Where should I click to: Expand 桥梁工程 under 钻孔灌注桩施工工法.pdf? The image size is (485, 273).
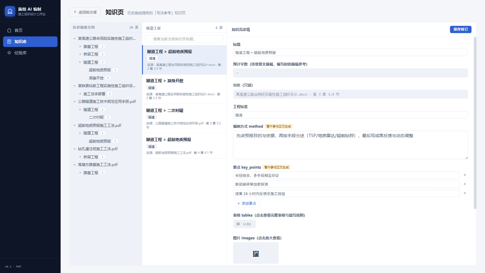(x=80, y=157)
